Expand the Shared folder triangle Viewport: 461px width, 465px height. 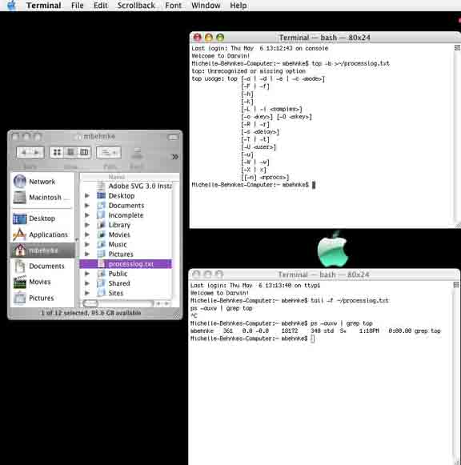(x=87, y=283)
